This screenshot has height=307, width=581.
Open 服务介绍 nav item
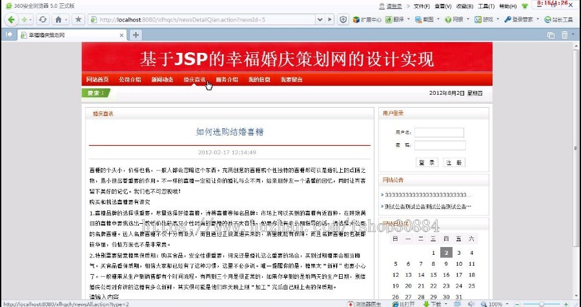click(x=227, y=79)
